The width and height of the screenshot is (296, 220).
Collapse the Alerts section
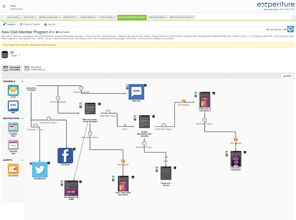(x=22, y=160)
